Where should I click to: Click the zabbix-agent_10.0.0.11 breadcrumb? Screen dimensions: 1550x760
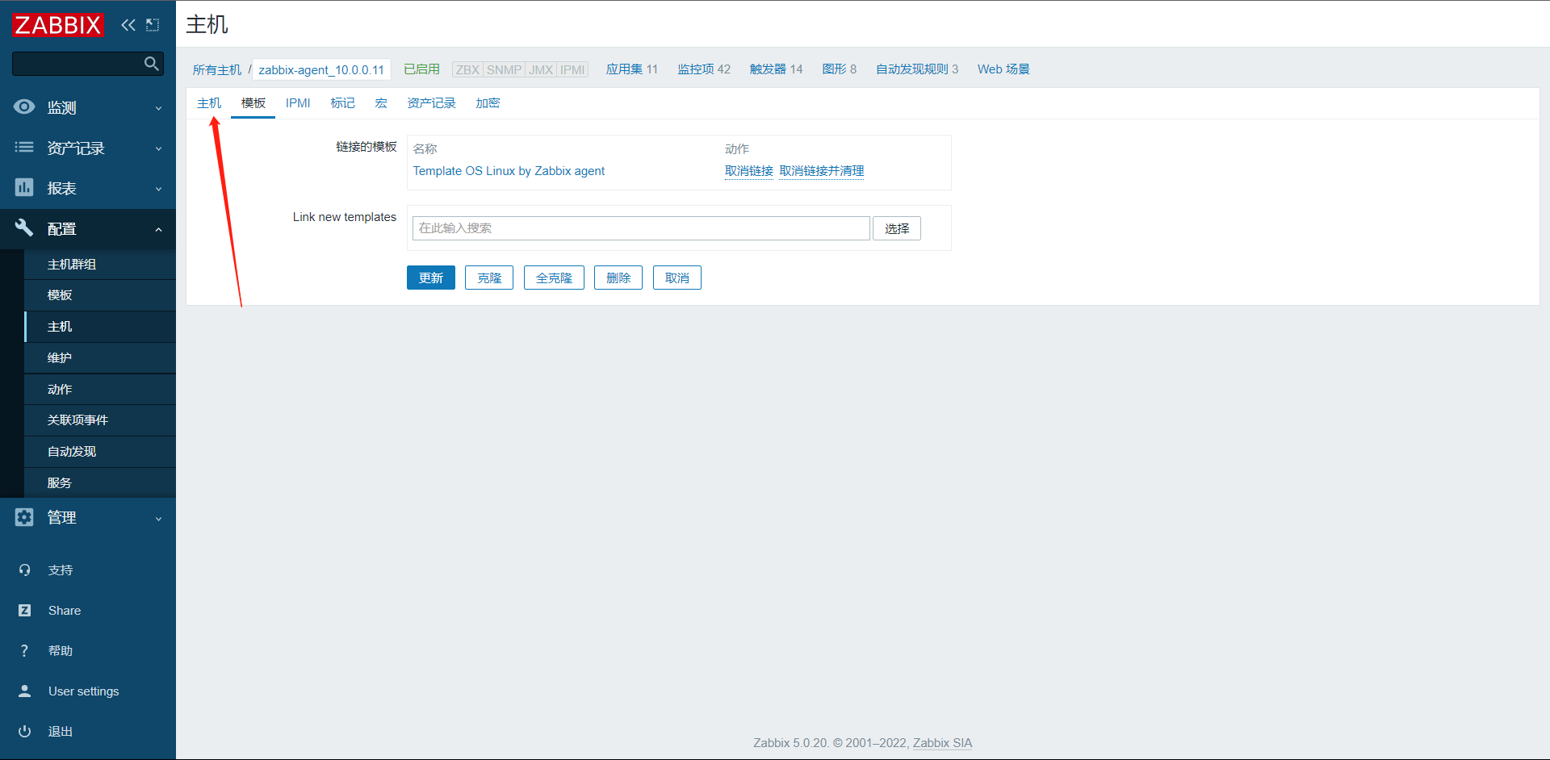point(321,70)
